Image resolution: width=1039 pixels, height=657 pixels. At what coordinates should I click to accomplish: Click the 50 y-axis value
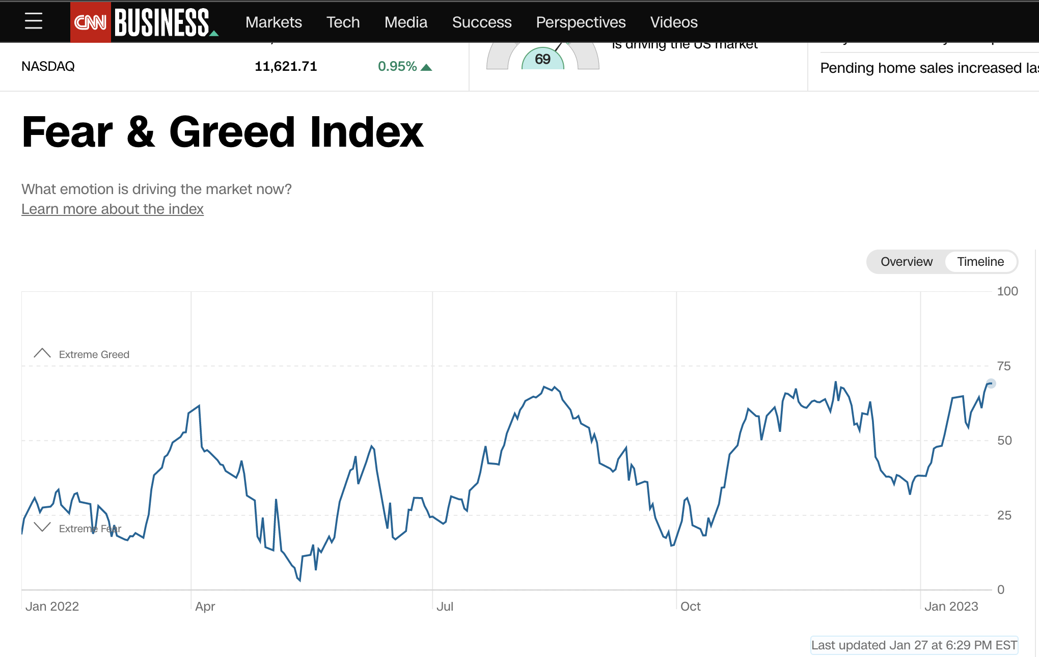click(x=1004, y=440)
